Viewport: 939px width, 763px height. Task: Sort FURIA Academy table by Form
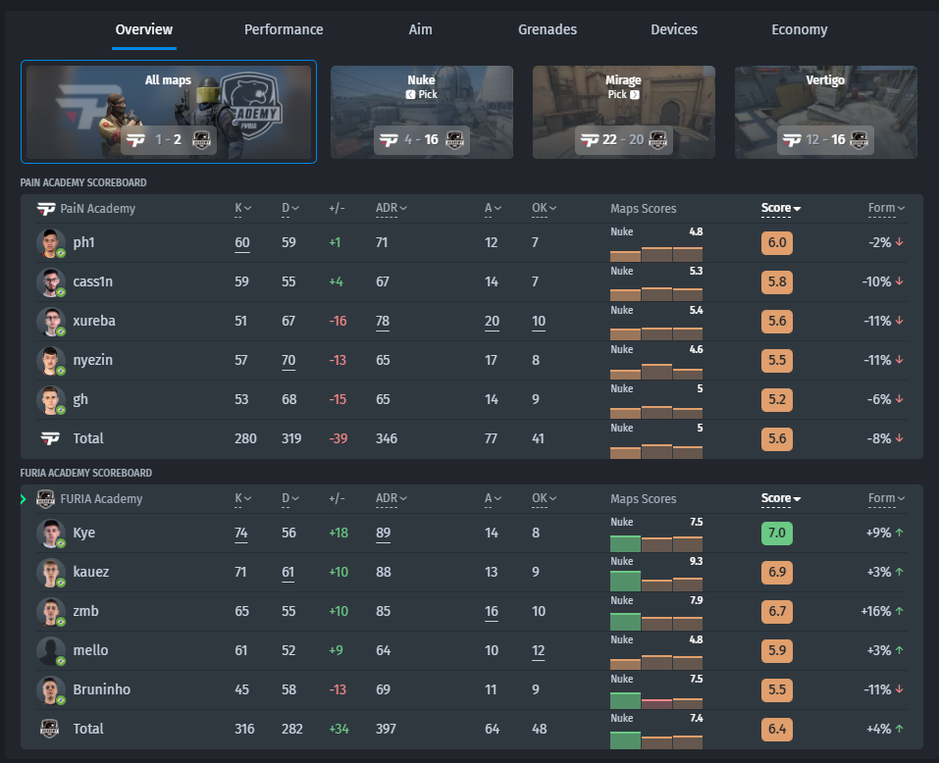886,498
